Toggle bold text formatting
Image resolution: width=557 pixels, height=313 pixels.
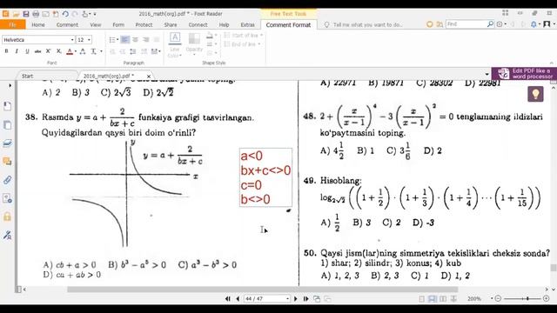[6, 51]
